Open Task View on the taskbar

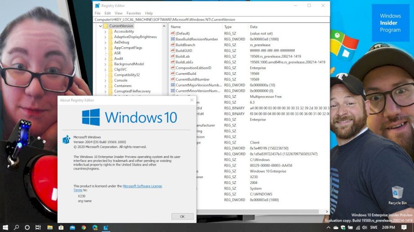(38, 228)
